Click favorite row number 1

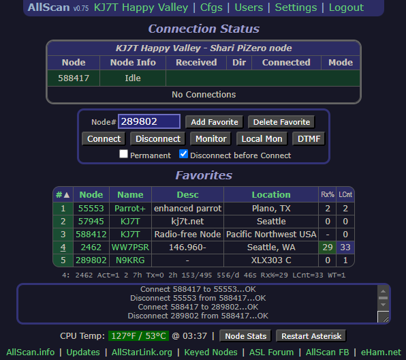point(63,209)
